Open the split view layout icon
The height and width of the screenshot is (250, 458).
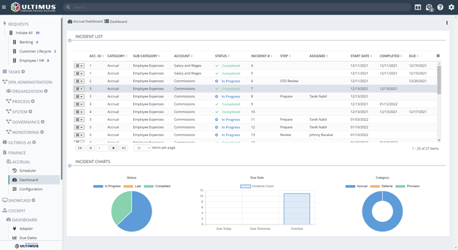click(x=418, y=7)
